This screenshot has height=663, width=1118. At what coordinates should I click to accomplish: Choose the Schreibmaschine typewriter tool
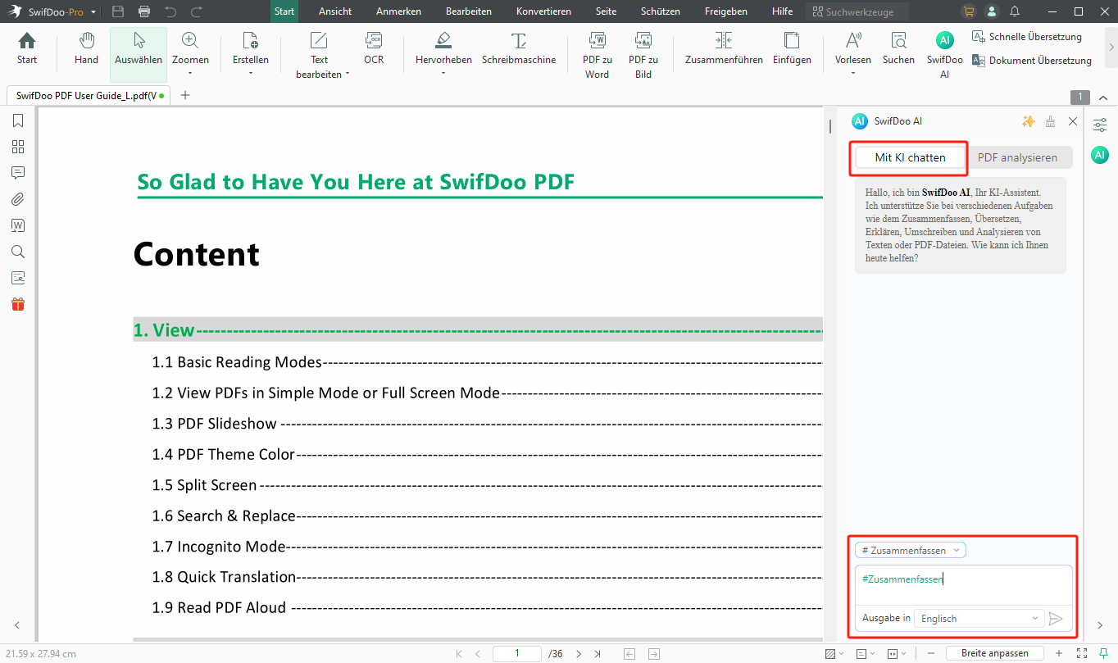[519, 49]
